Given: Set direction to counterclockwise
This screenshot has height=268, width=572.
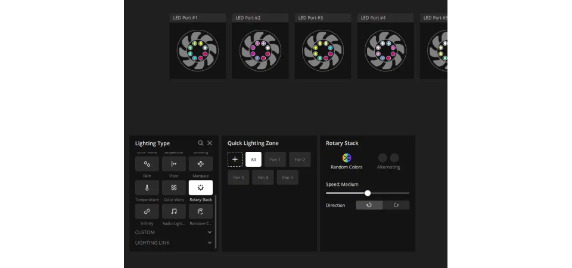Looking at the screenshot, I should (x=369, y=205).
